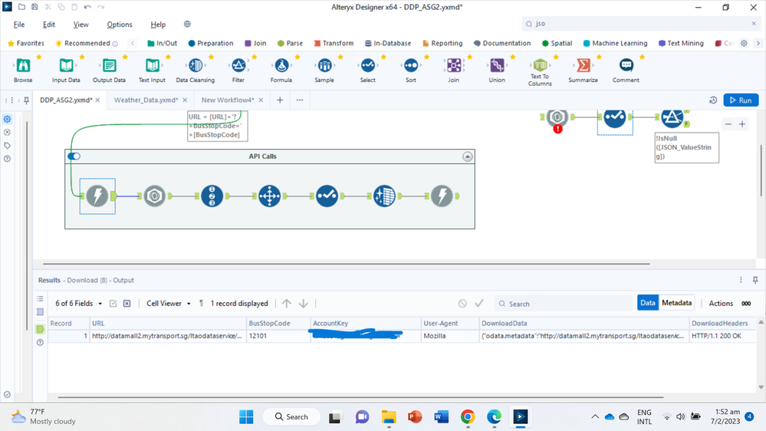Switch to New Workflow4 tab
The height and width of the screenshot is (431, 766).
pos(228,100)
